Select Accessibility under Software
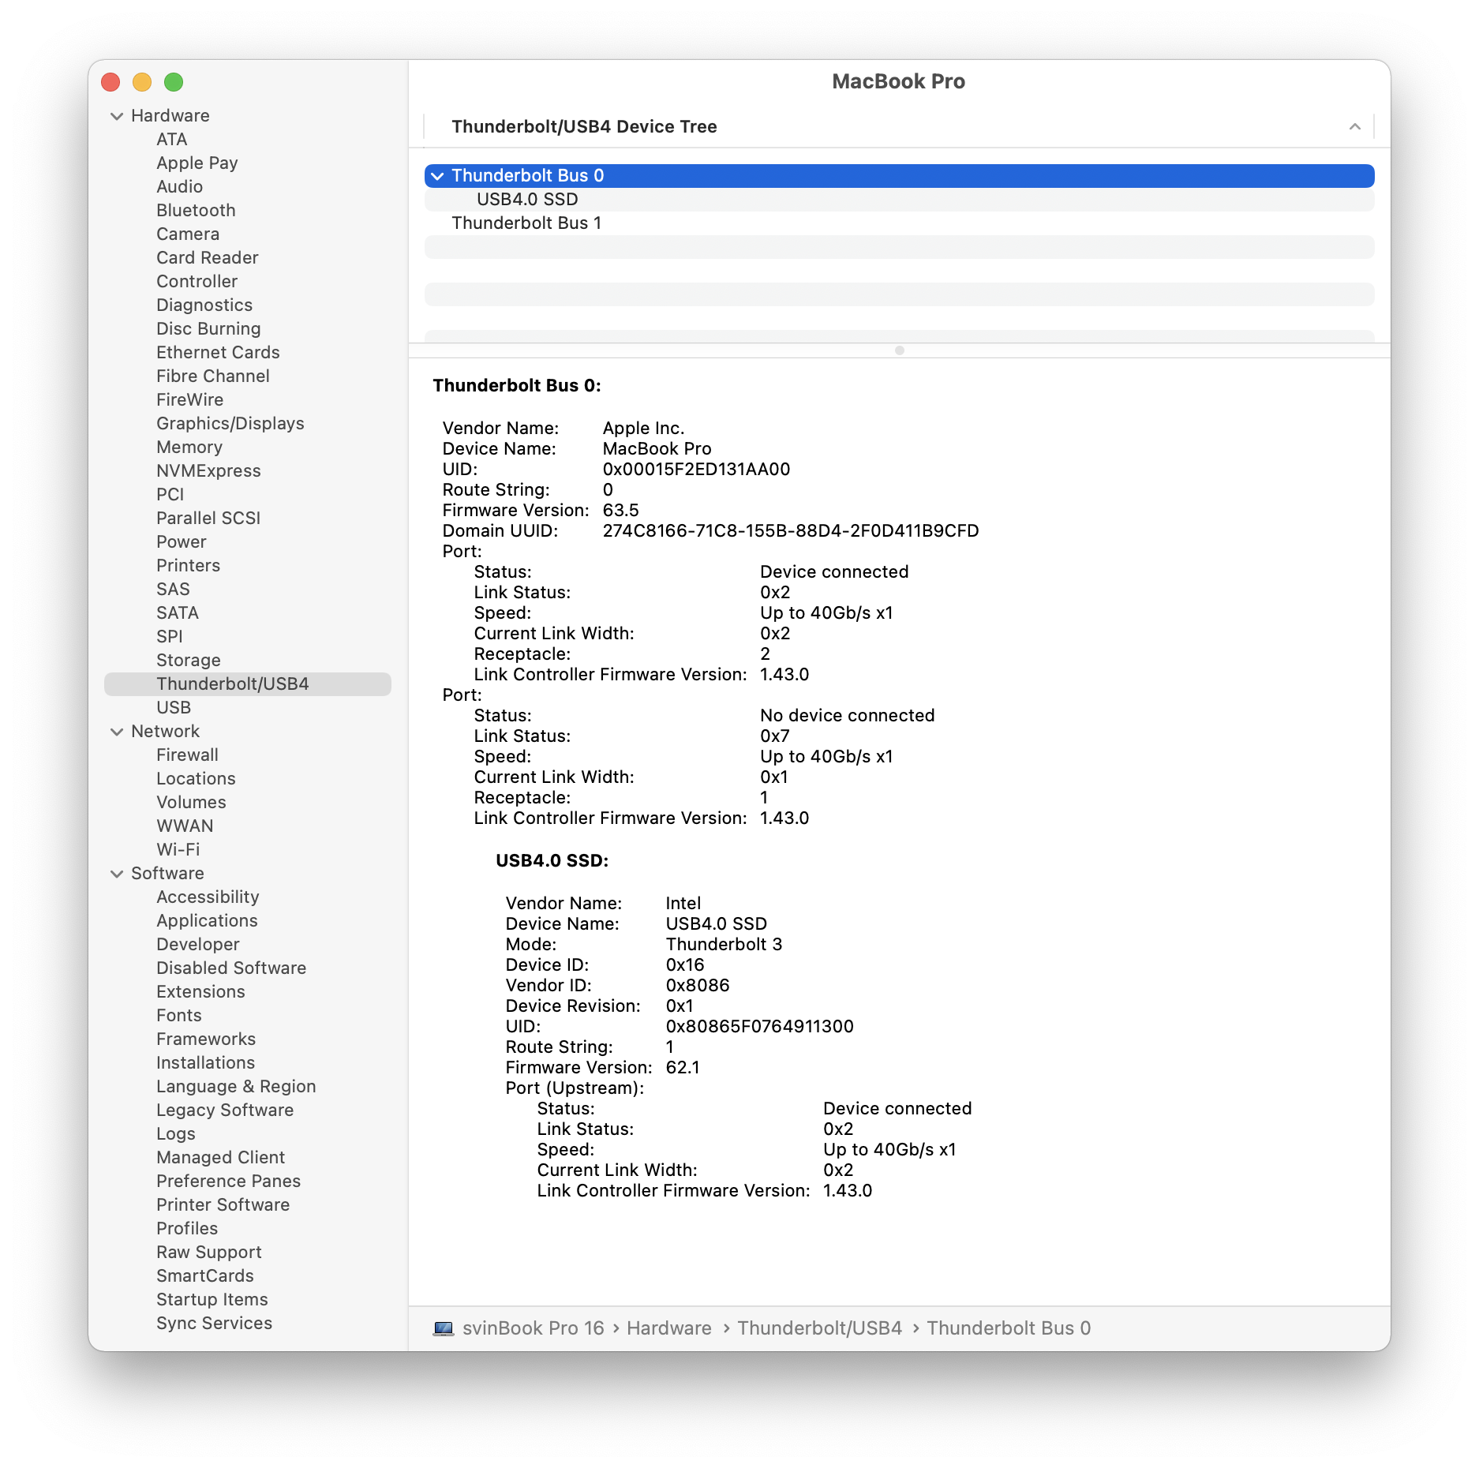Screen dimensions: 1479x1468 [208, 897]
